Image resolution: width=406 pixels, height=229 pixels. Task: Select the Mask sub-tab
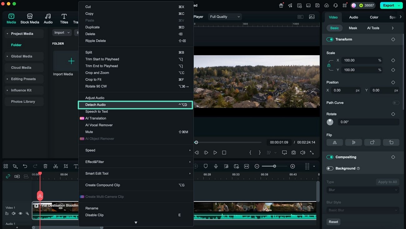tap(353, 28)
